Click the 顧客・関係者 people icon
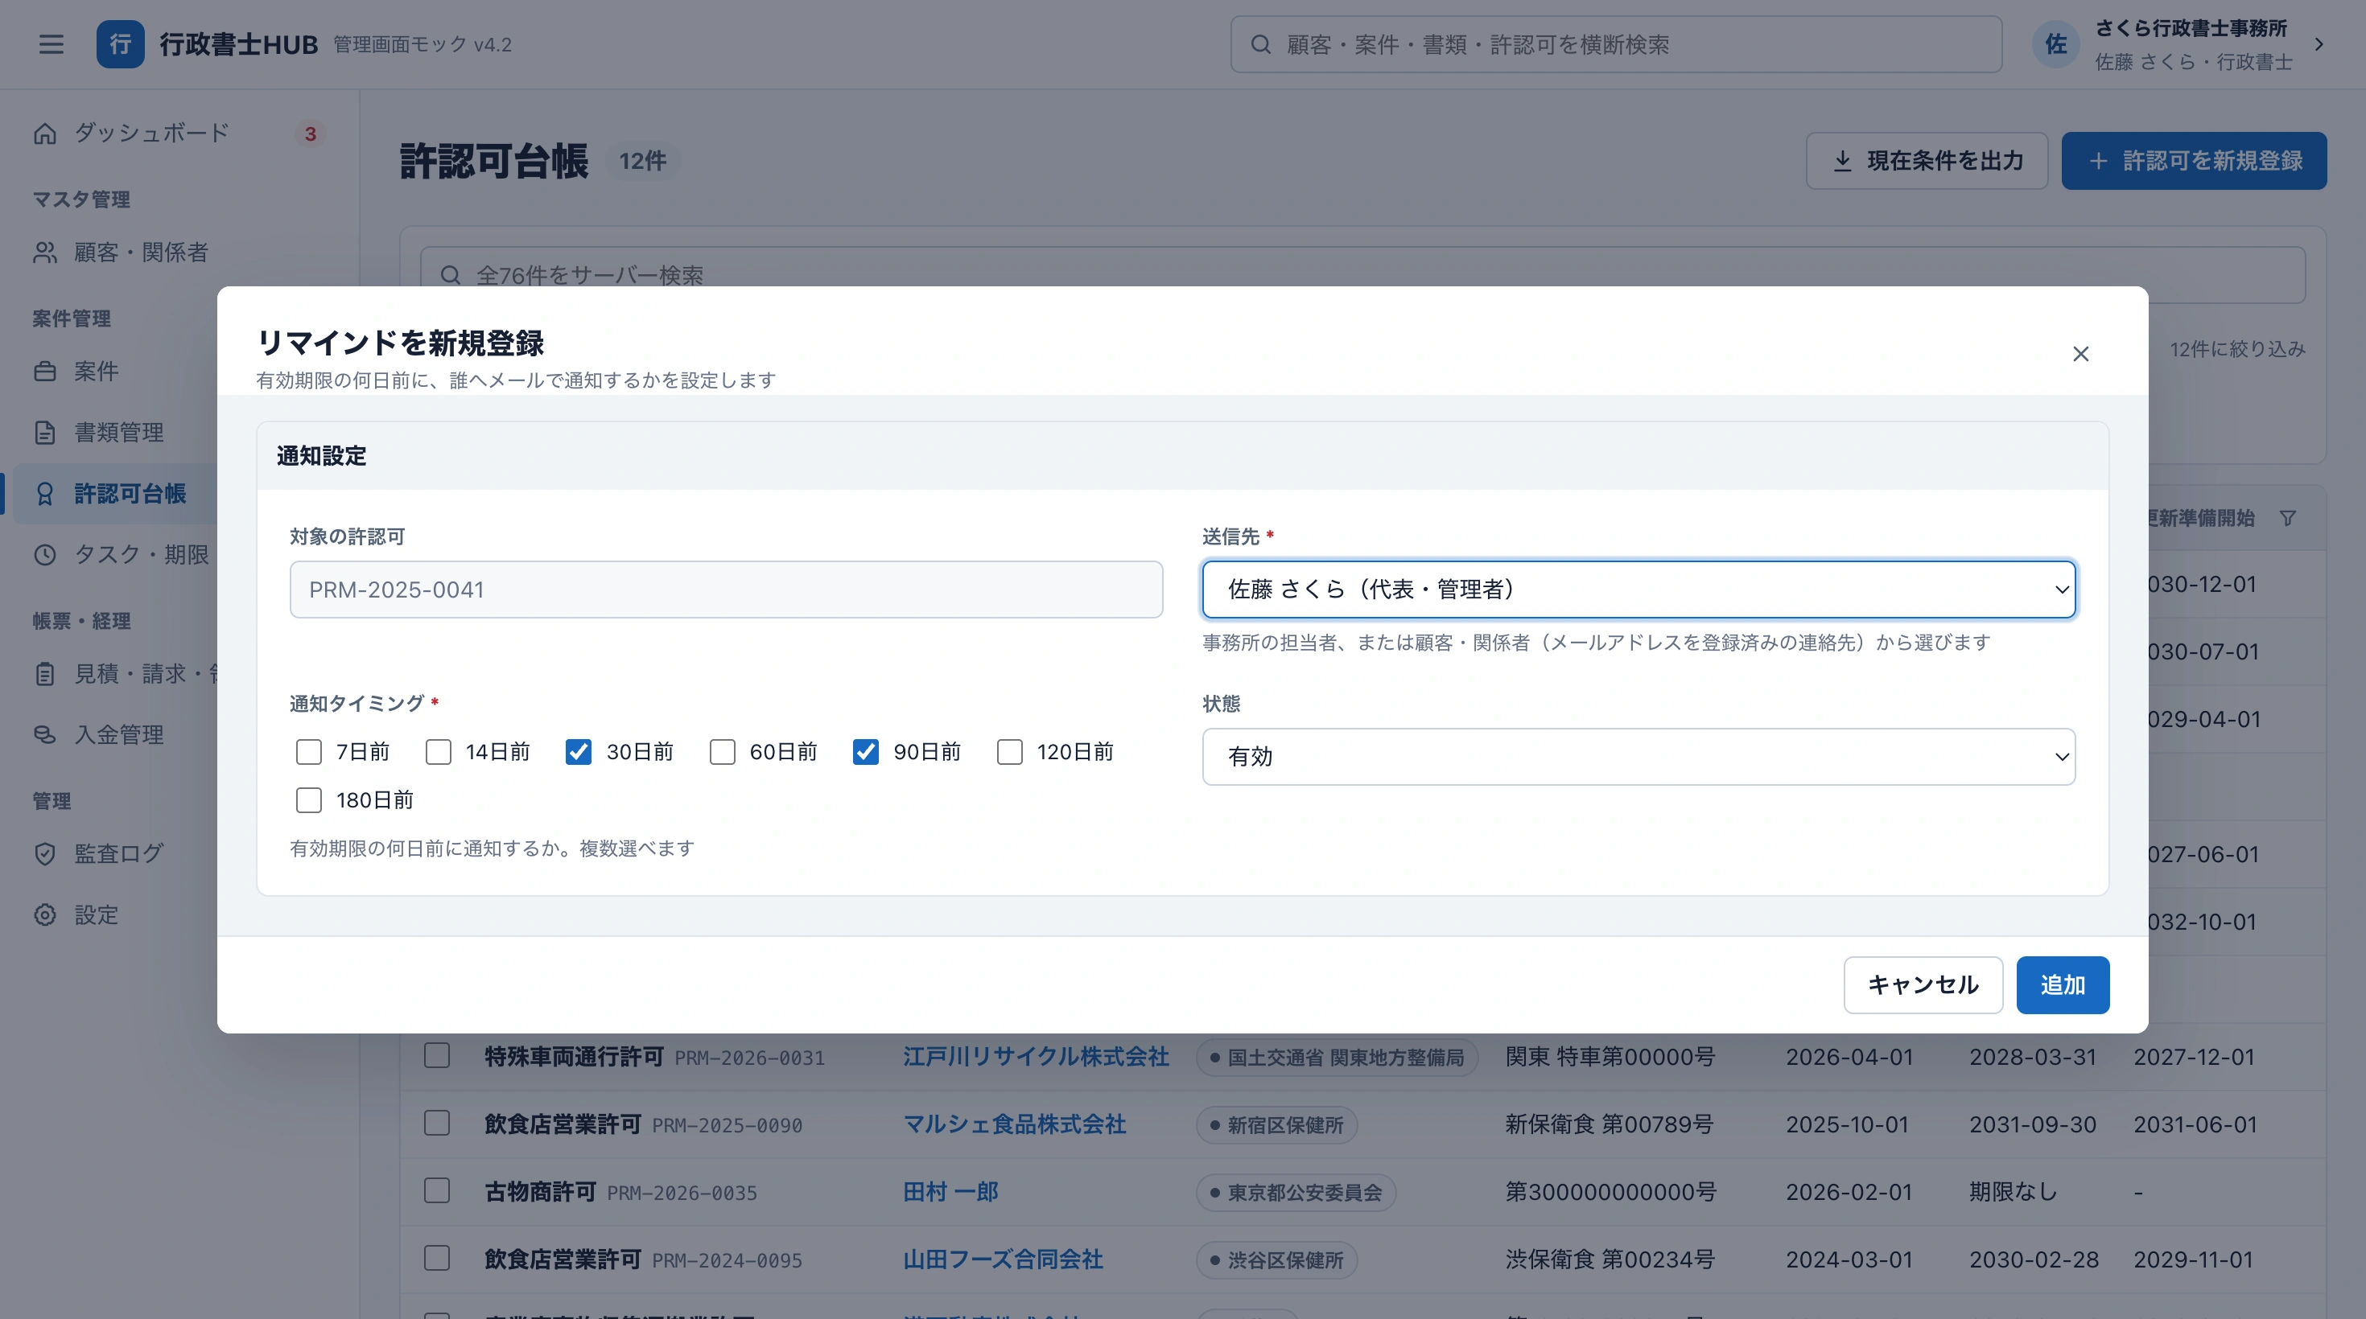The height and width of the screenshot is (1319, 2366). [45, 253]
